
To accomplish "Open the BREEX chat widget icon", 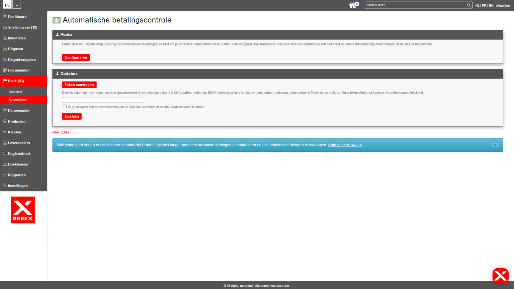I will click(500, 276).
